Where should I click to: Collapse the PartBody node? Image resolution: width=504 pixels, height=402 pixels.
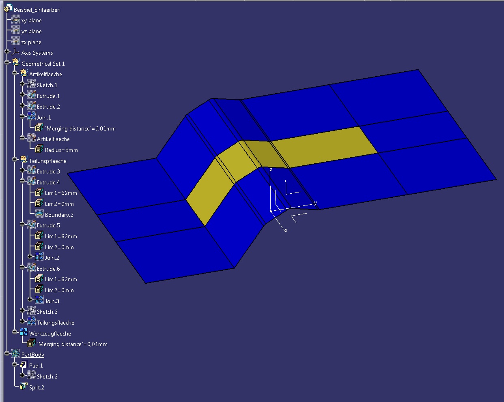(7, 354)
